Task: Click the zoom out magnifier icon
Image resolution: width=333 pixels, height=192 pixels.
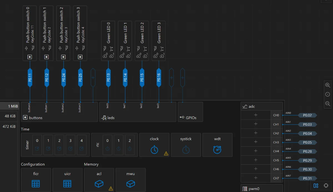Action: pos(327,104)
